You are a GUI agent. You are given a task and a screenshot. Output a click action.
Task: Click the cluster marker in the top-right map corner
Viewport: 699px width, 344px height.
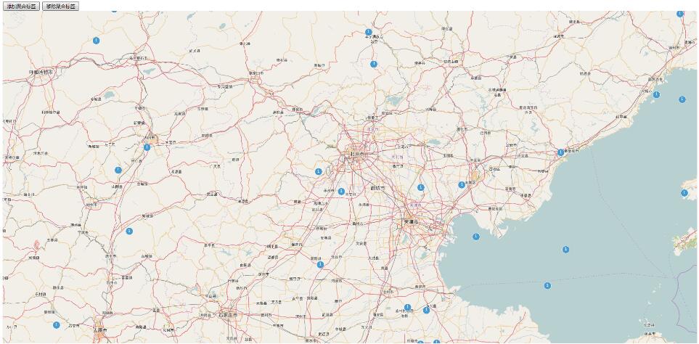tap(680, 13)
